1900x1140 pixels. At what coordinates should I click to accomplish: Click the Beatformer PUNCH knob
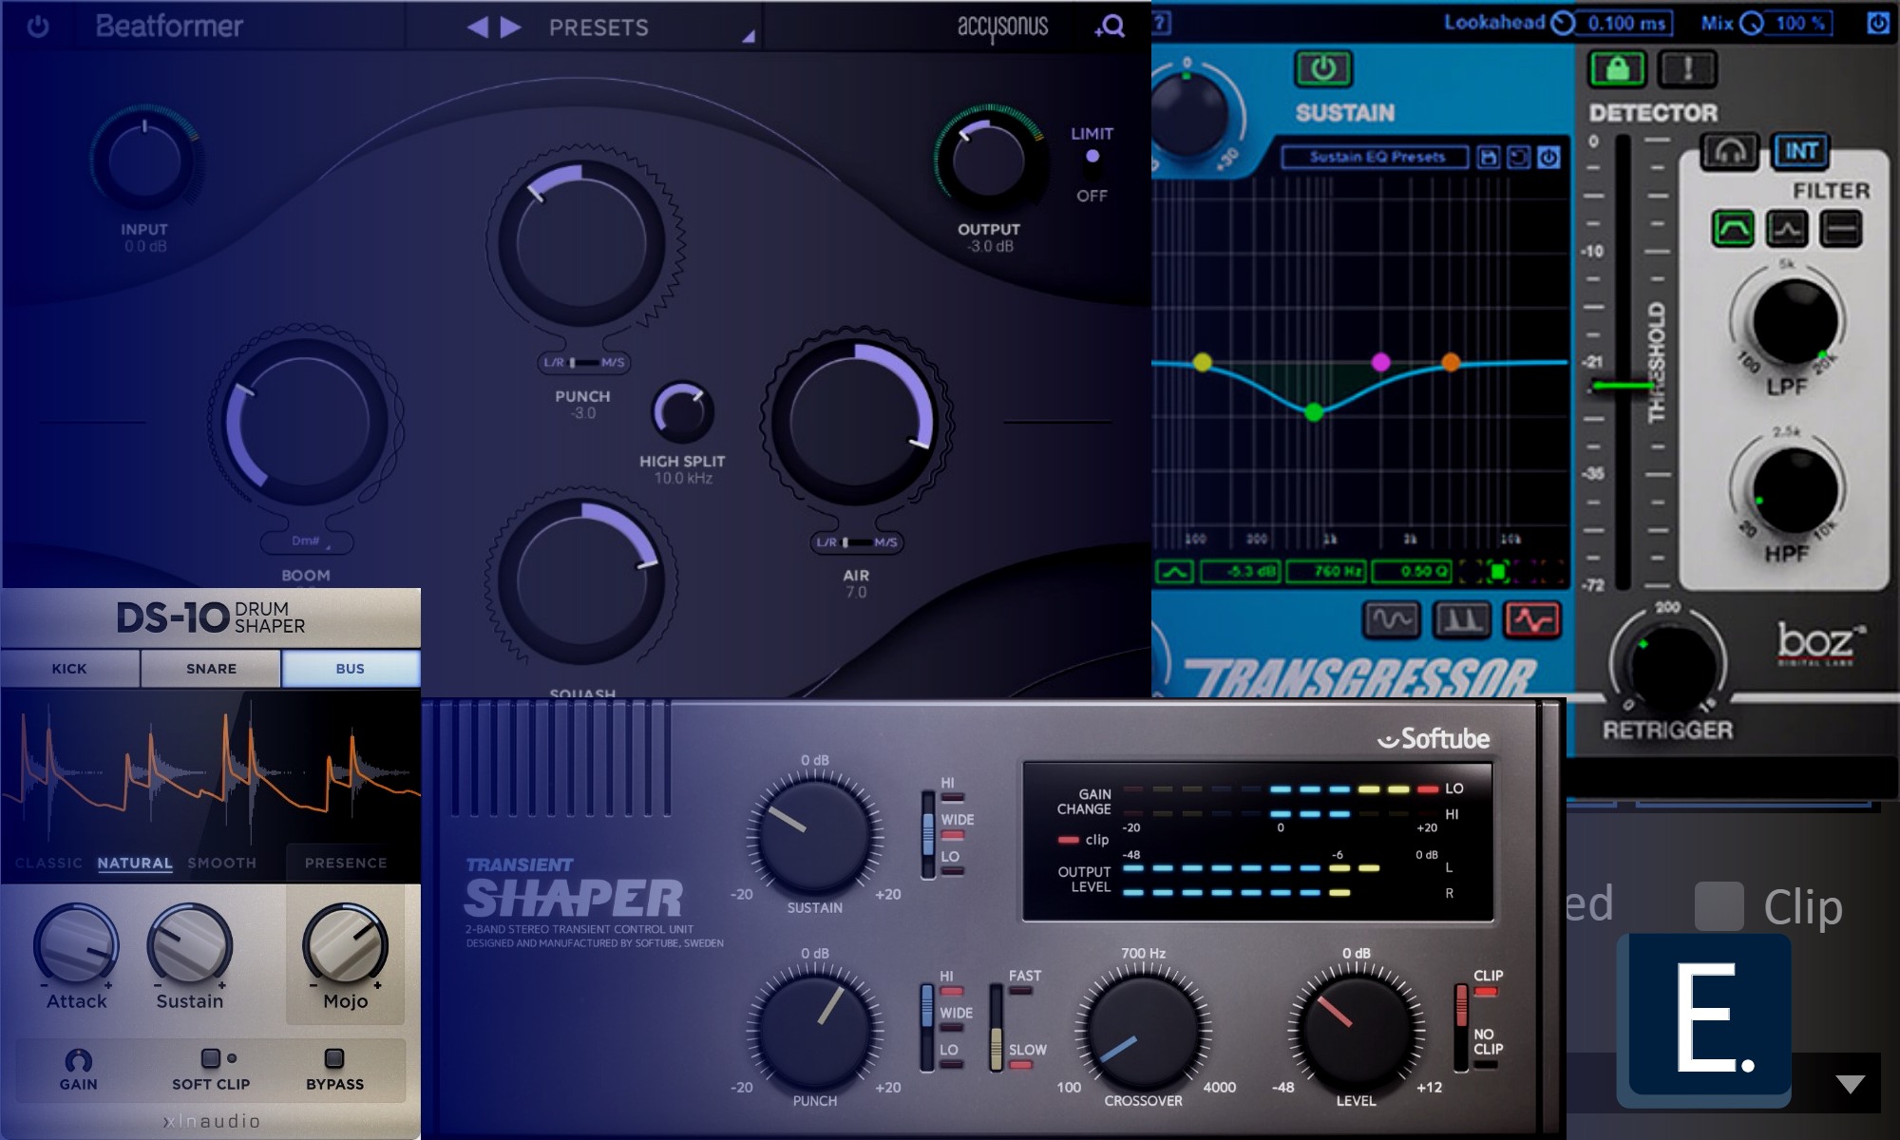(582, 242)
